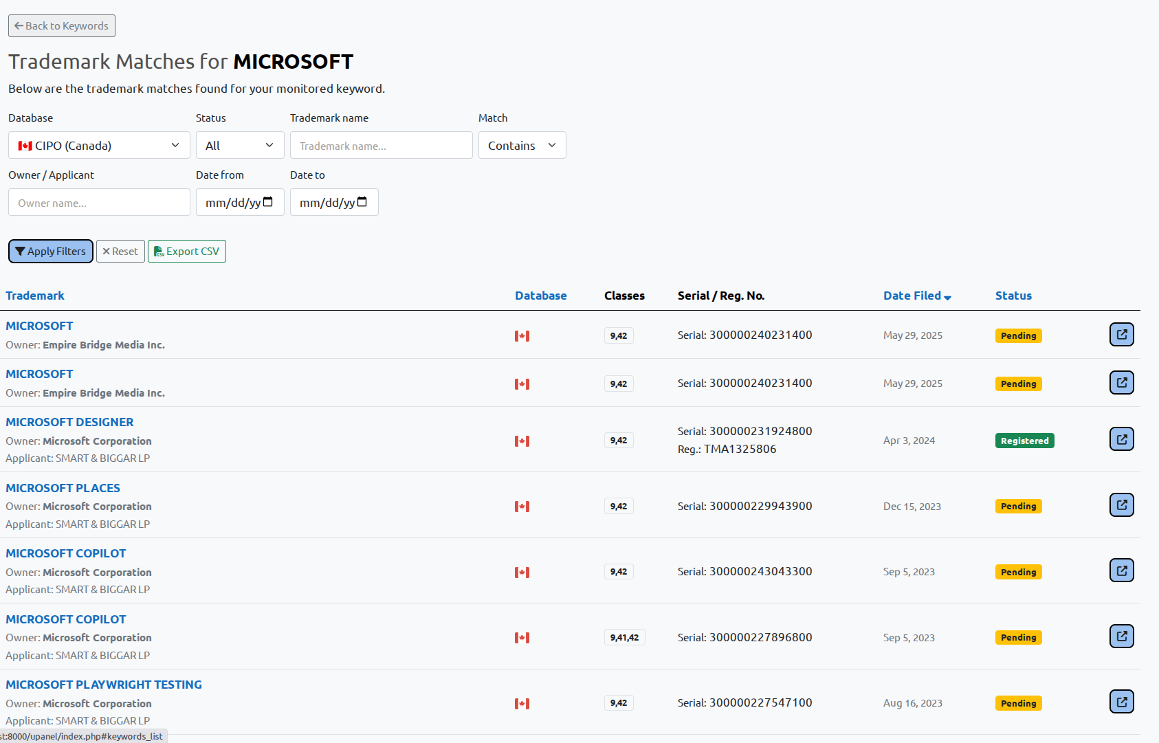Reset all filter fields
1159x743 pixels.
[120, 251]
